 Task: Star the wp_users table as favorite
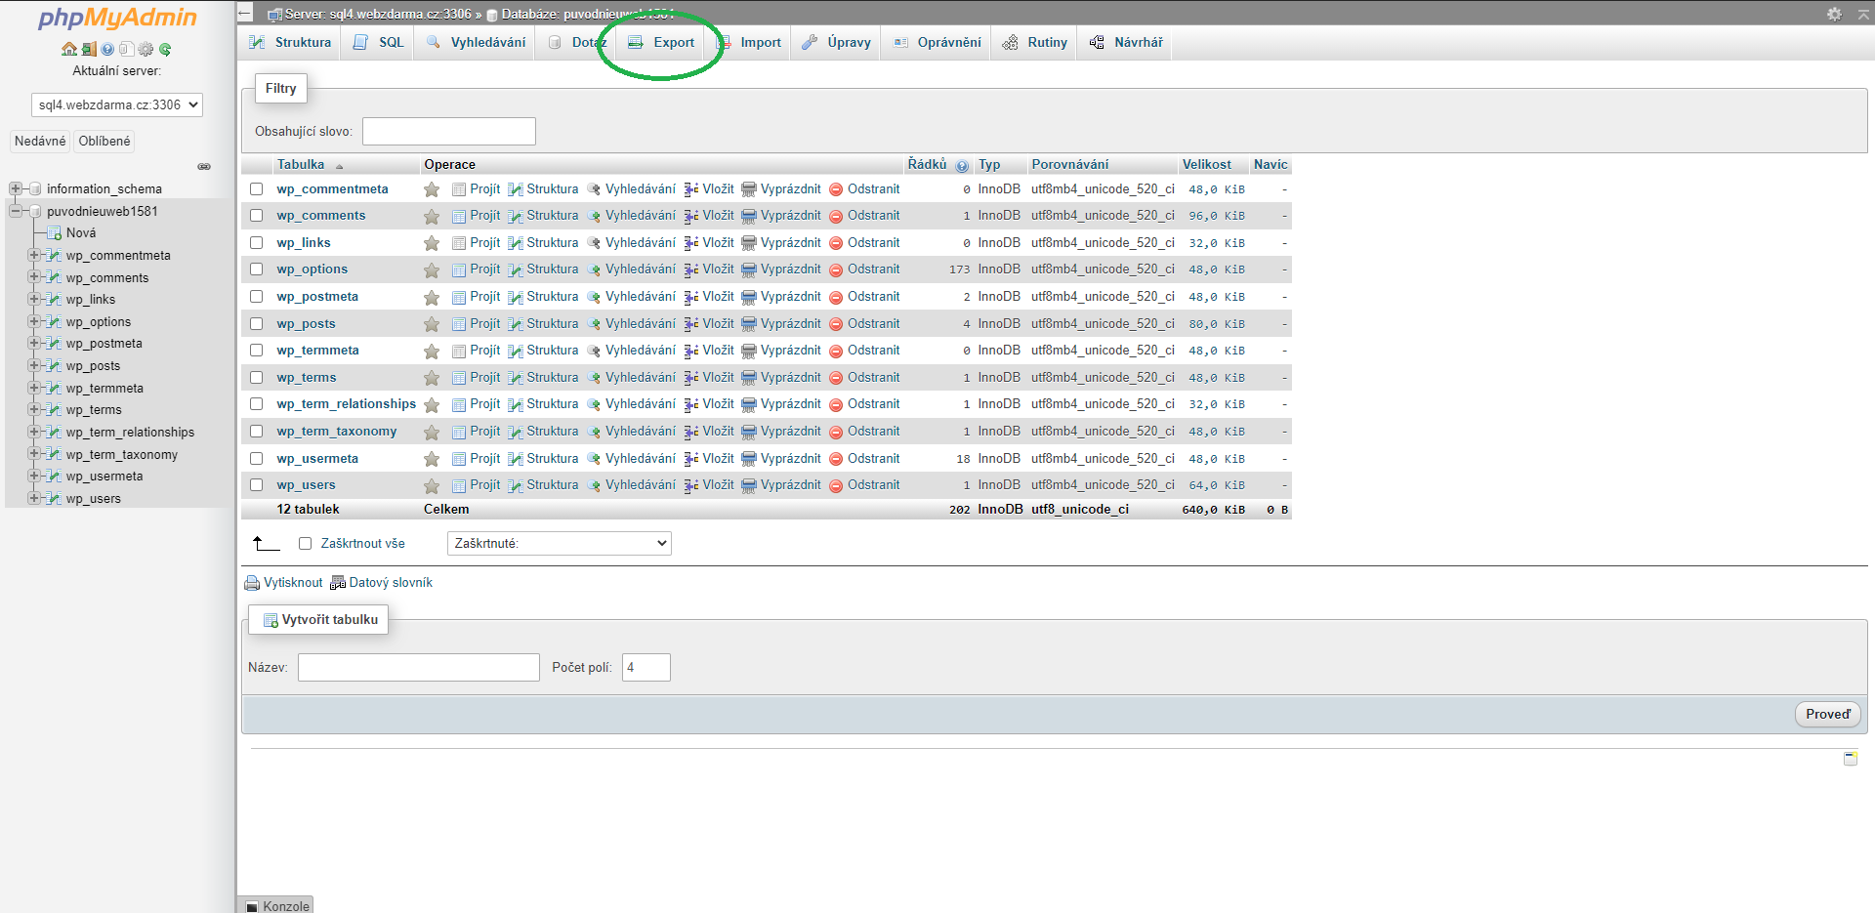[x=432, y=485]
